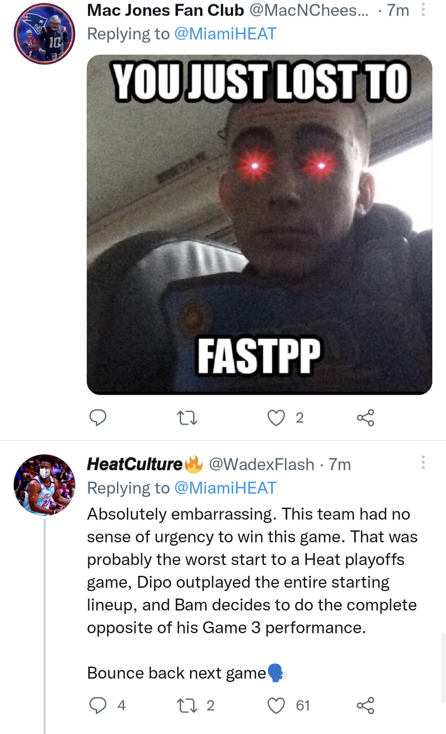
Task: Share HeatCulture's tweet
Action: click(x=365, y=705)
